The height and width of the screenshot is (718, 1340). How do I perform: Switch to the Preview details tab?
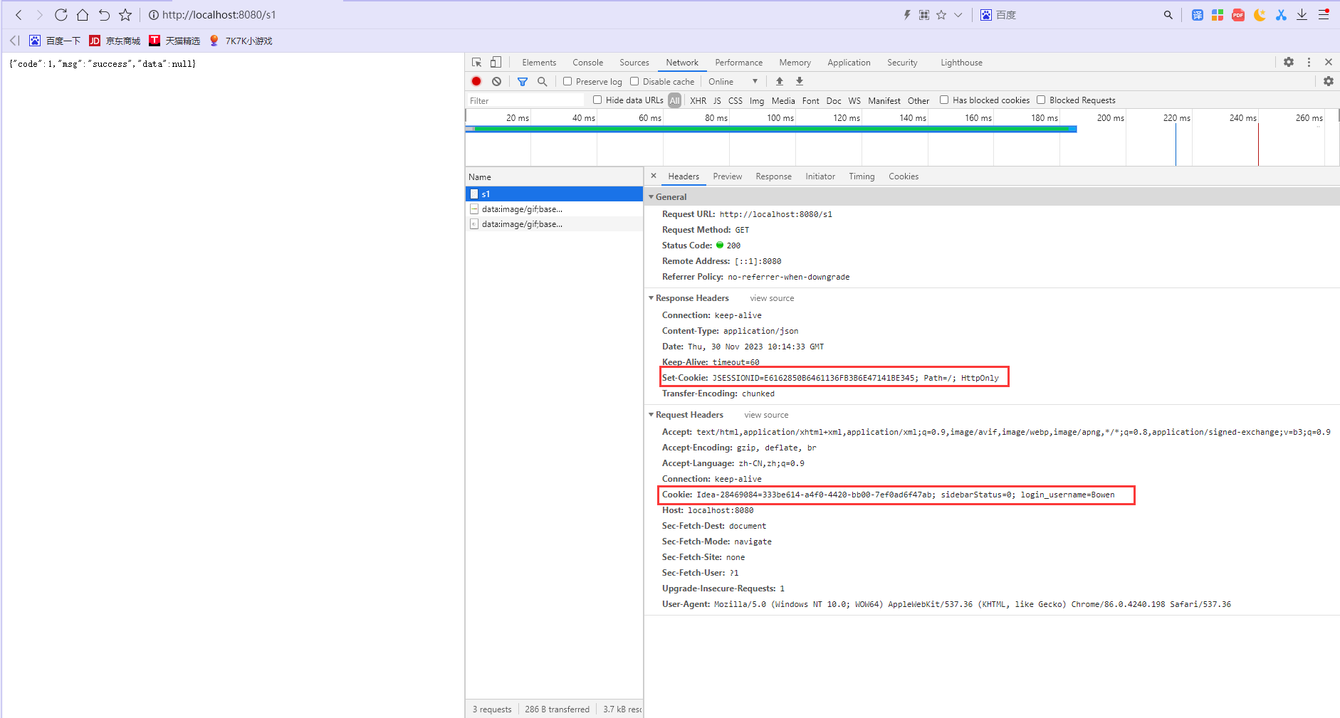[727, 176]
